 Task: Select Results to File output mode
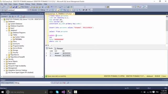coord(73,10)
